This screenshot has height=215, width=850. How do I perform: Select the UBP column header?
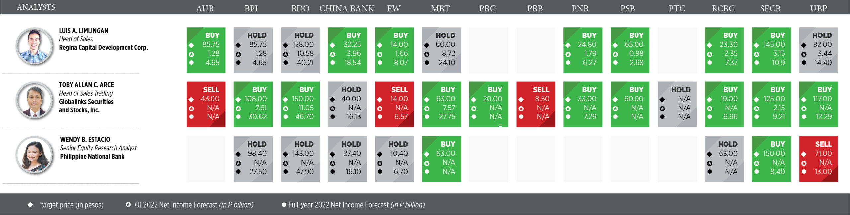click(818, 8)
